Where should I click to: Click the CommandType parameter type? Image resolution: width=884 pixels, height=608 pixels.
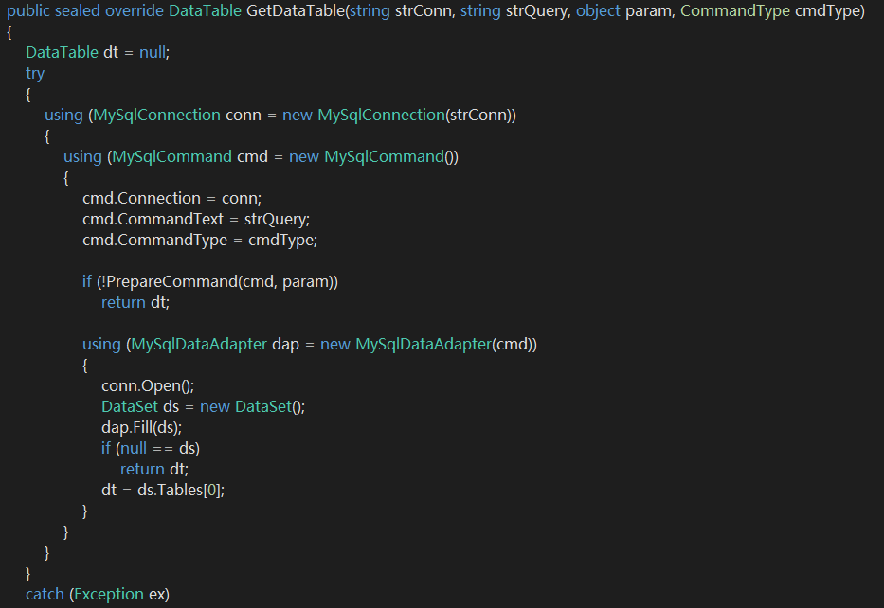point(734,10)
